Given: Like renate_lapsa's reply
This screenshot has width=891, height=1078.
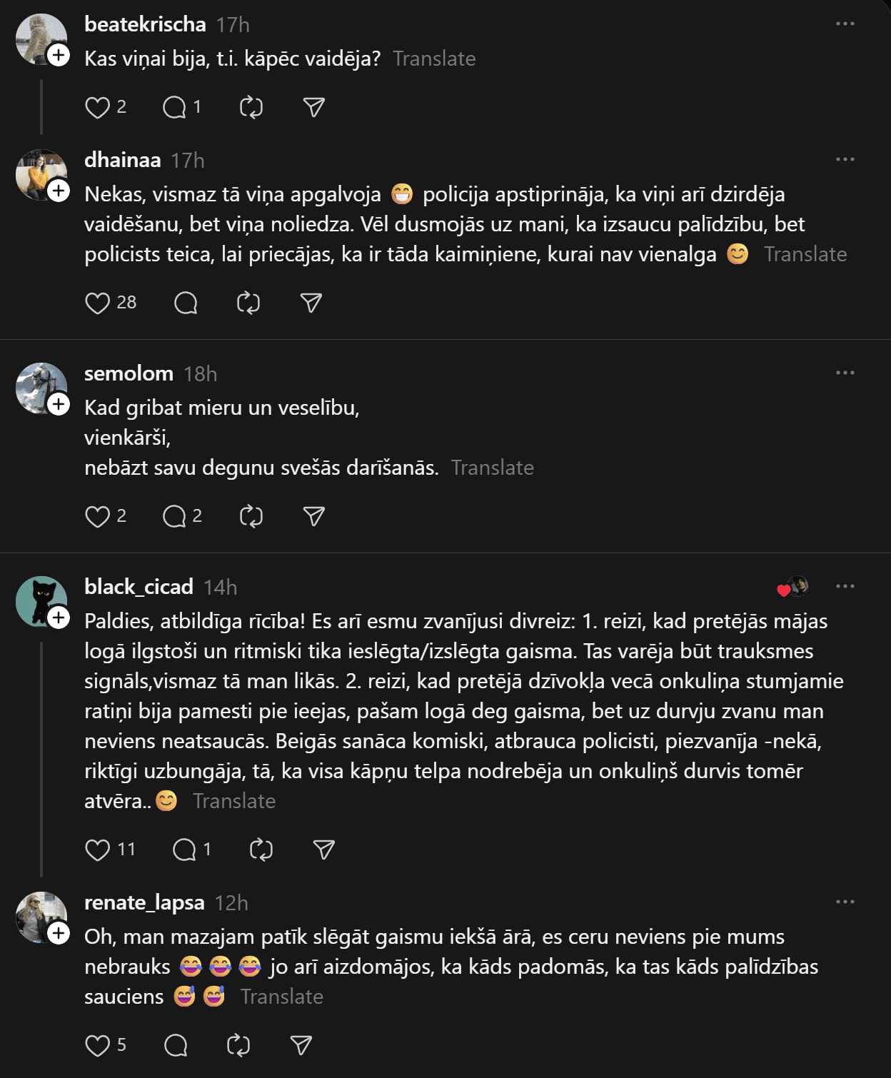Looking at the screenshot, I should point(97,1046).
